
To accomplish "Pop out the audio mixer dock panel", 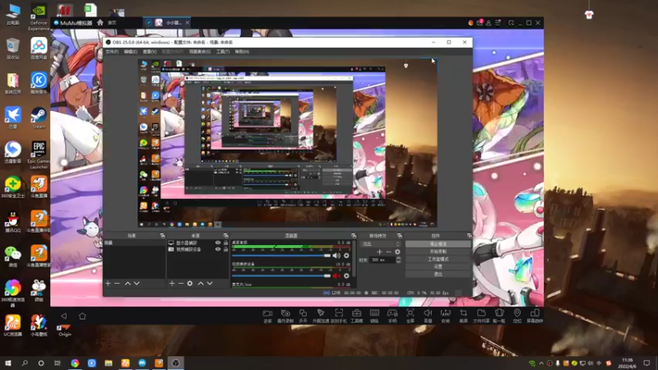I will point(354,236).
